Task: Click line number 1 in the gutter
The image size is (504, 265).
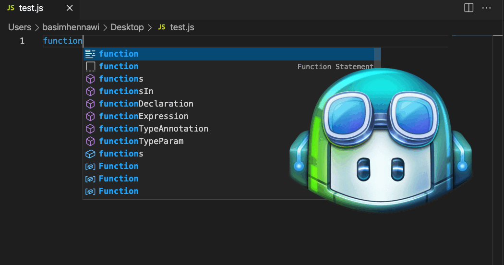Action: [22, 41]
